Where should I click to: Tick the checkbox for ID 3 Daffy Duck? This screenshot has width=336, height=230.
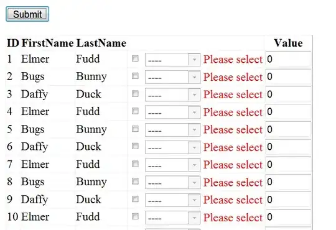click(x=135, y=94)
